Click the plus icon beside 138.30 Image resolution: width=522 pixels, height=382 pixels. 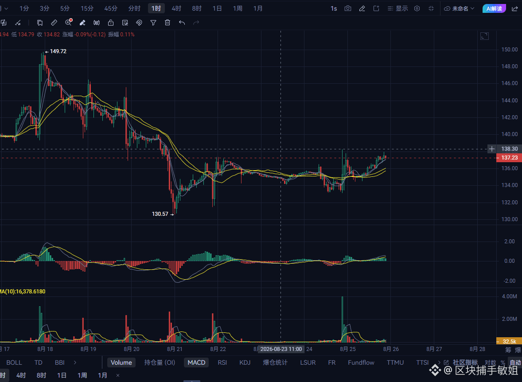coord(492,149)
